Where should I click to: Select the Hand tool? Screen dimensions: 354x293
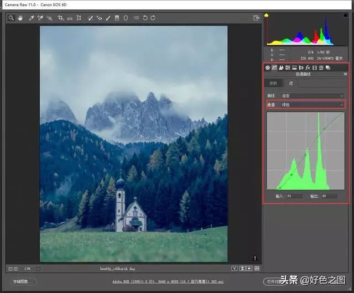(x=20, y=18)
